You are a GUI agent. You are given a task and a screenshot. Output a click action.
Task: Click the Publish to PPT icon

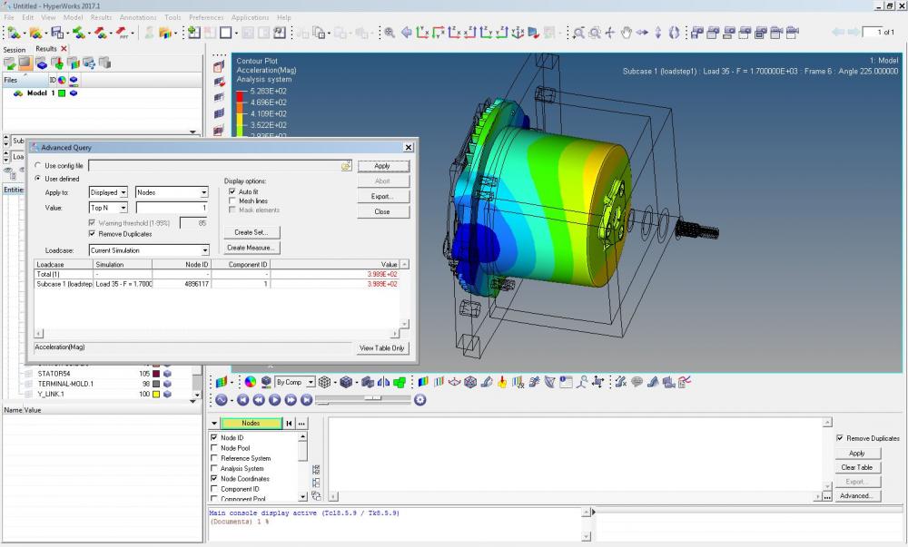tap(122, 33)
